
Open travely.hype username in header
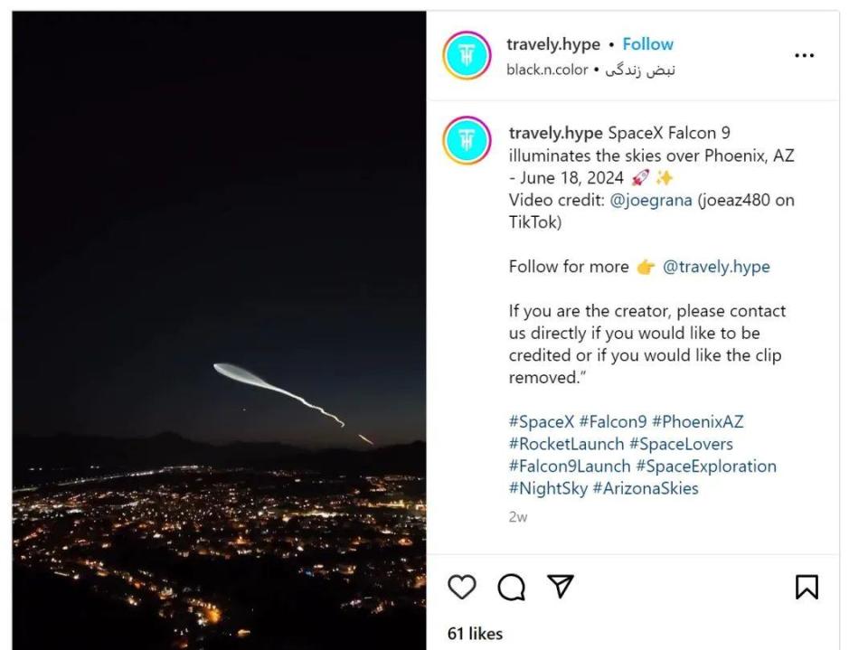pos(552,44)
